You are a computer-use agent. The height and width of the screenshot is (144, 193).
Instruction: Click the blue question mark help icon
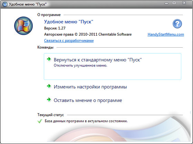177,24
